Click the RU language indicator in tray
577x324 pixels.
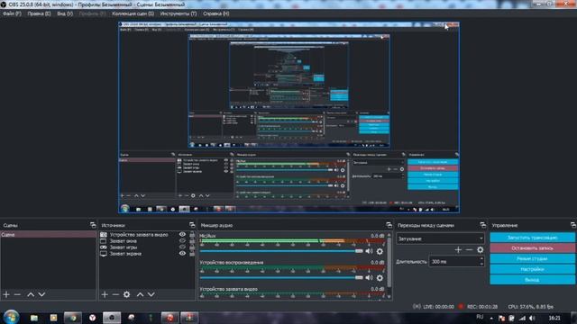coord(480,317)
